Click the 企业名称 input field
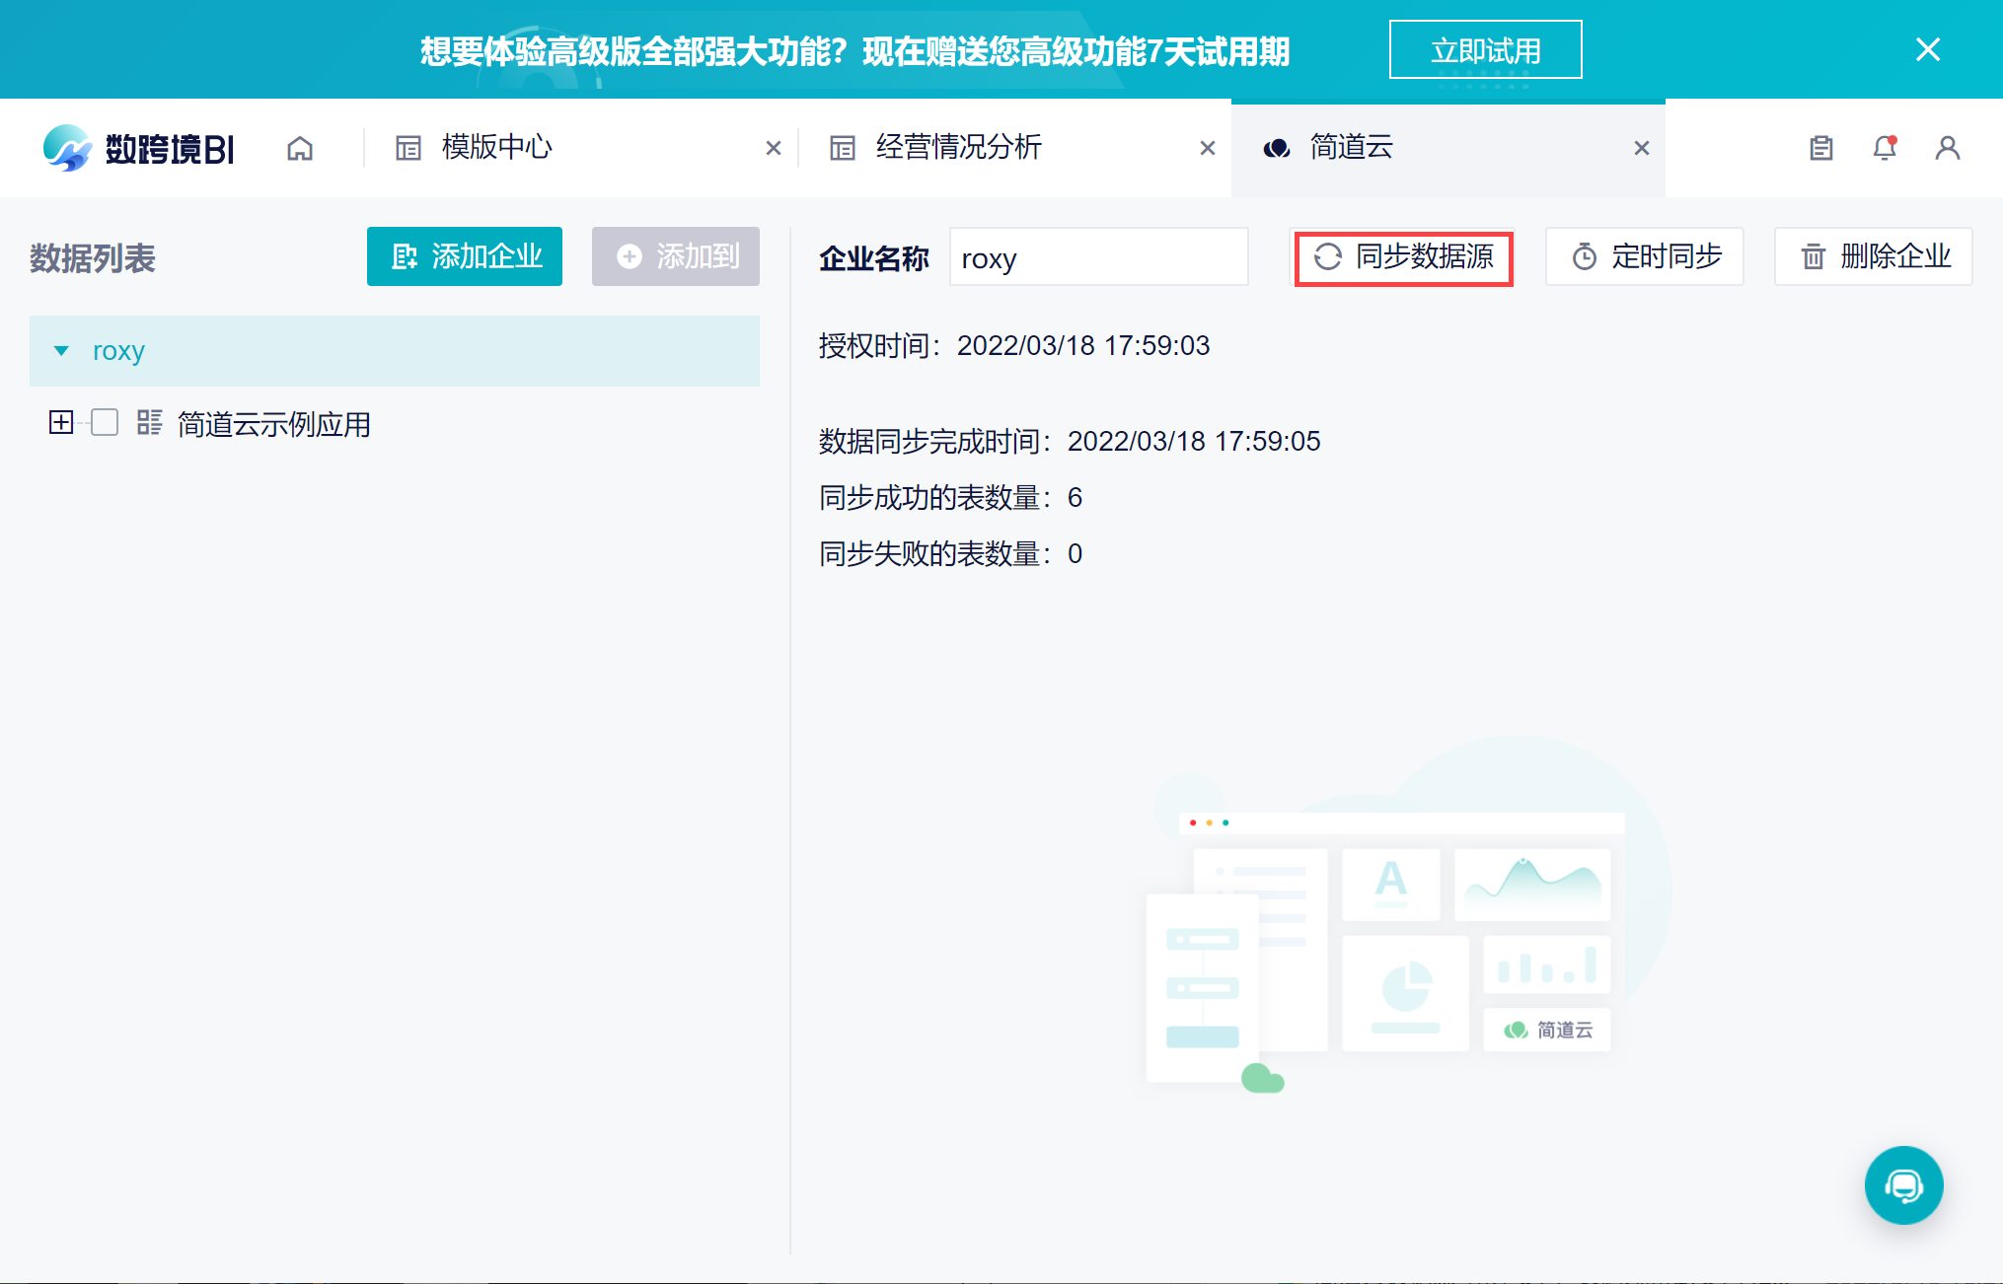The width and height of the screenshot is (2003, 1284). (x=1098, y=257)
